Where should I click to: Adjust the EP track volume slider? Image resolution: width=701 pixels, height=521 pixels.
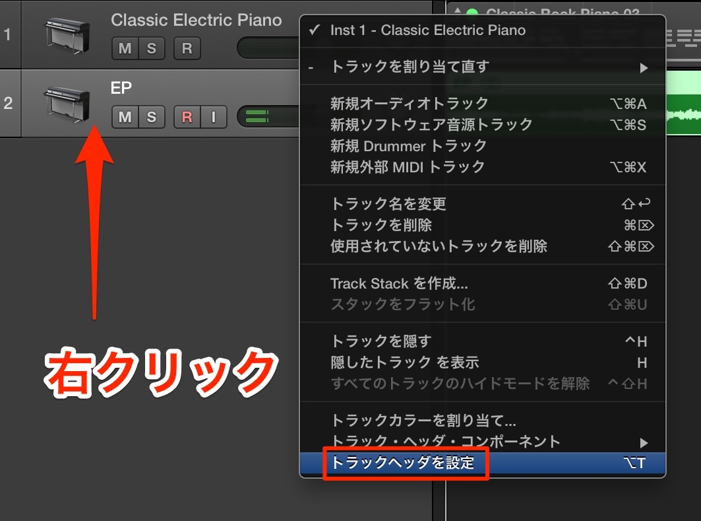(268, 117)
